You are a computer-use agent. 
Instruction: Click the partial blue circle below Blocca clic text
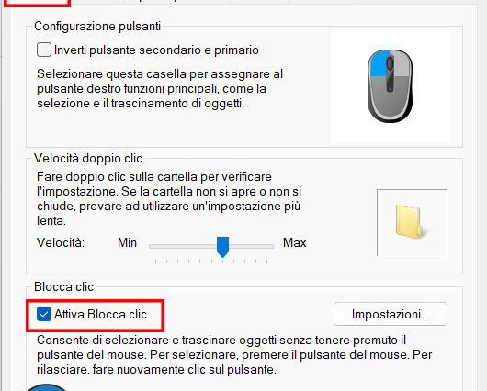(x=47, y=387)
